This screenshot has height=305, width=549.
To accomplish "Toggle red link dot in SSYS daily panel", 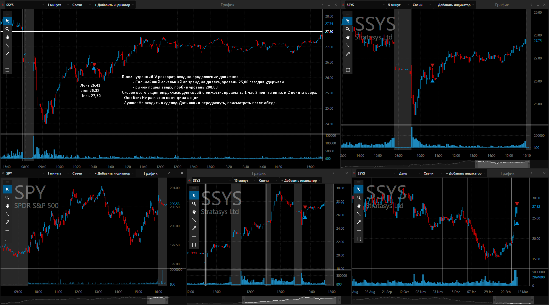I will [x=354, y=173].
